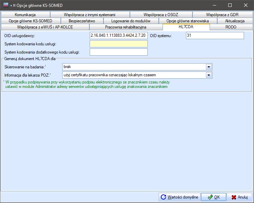The width and height of the screenshot is (254, 203).
Task: Switch to Współpraca z innymi systemami tab
Action: click(x=90, y=15)
